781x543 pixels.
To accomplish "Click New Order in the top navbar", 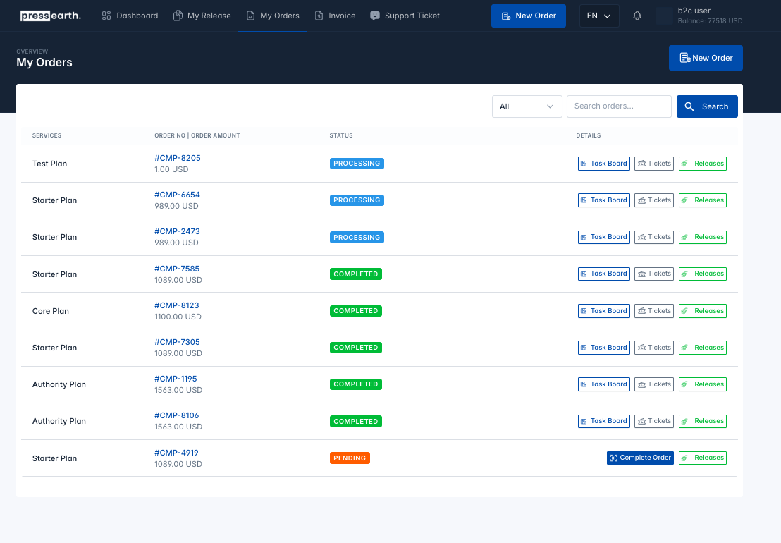I will tap(529, 16).
